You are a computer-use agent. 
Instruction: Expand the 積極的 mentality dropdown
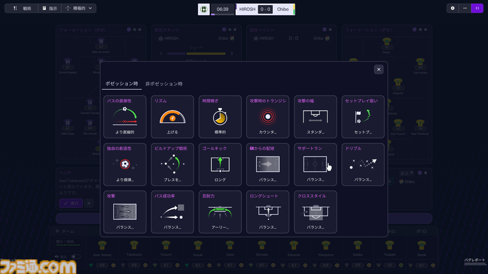(x=80, y=8)
